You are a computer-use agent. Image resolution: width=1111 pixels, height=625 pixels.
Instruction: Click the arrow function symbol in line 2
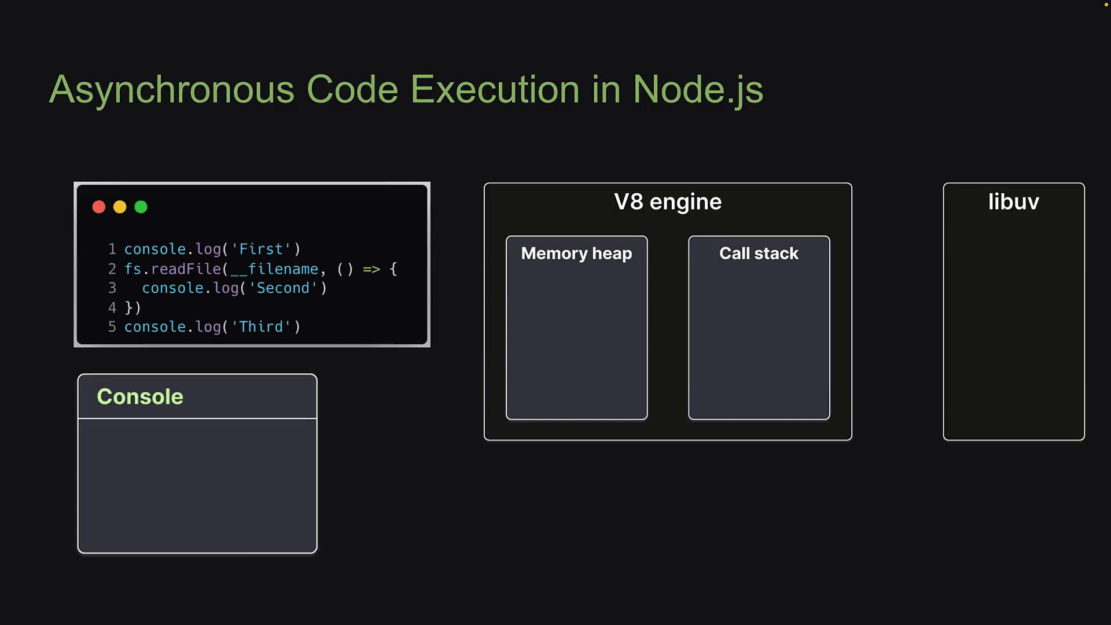pyautogui.click(x=371, y=269)
